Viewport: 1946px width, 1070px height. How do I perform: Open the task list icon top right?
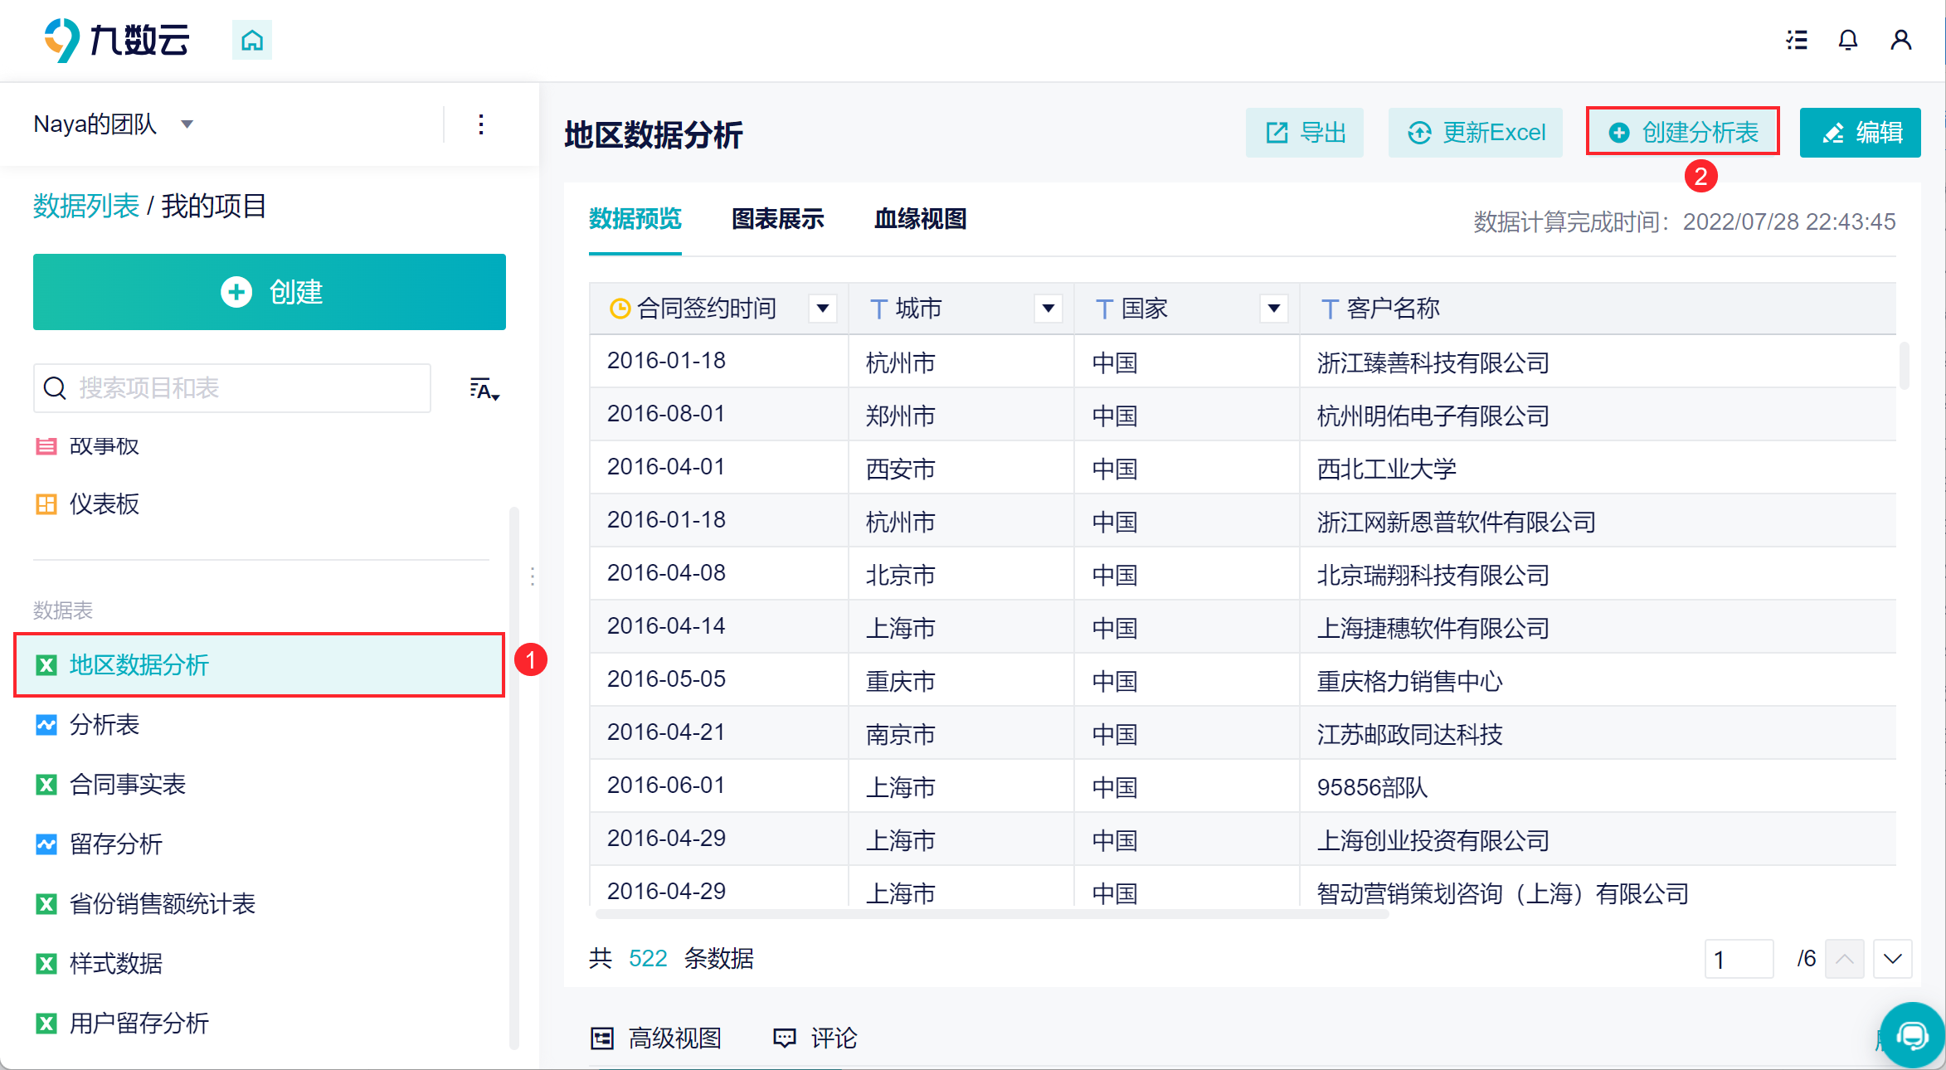click(x=1797, y=40)
